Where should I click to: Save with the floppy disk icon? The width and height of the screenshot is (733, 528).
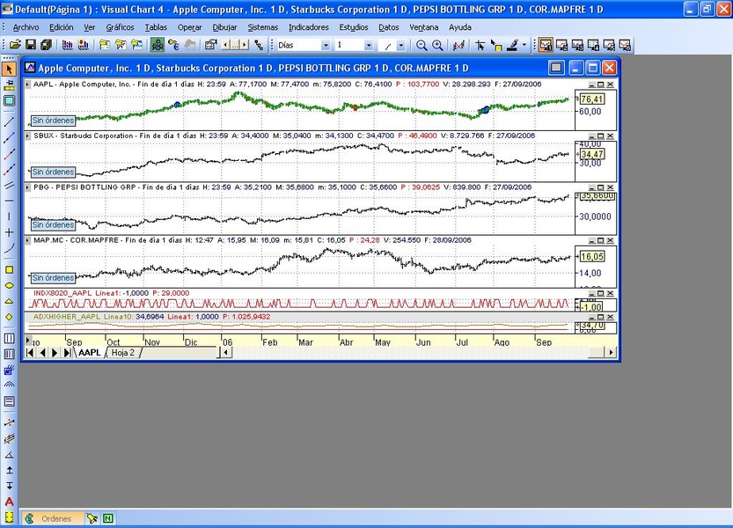coord(31,46)
